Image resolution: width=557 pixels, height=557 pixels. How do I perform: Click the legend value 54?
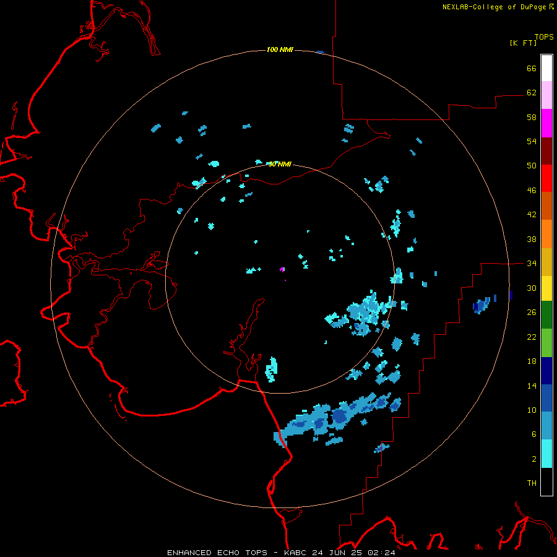tap(532, 141)
